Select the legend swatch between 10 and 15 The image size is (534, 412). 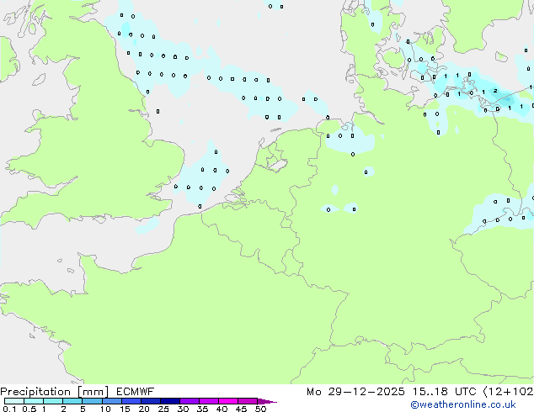pyautogui.click(x=114, y=401)
